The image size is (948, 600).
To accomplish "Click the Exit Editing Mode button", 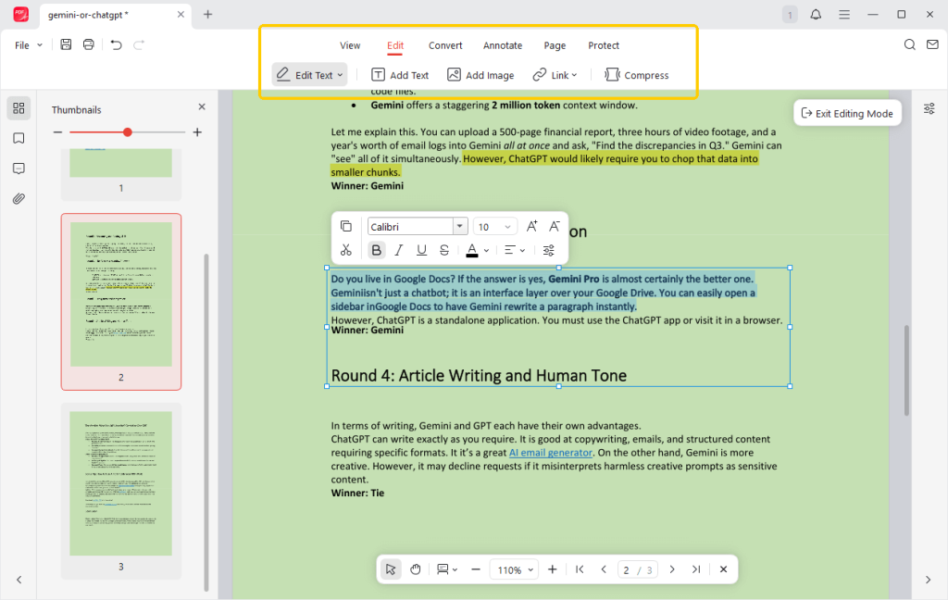I will (847, 112).
